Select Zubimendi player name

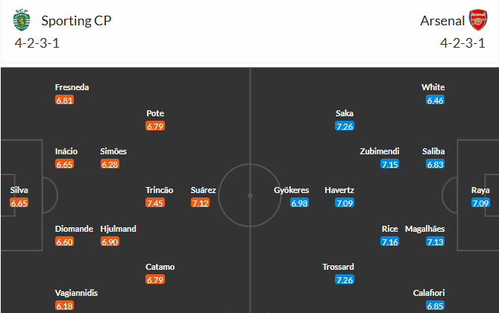(379, 151)
